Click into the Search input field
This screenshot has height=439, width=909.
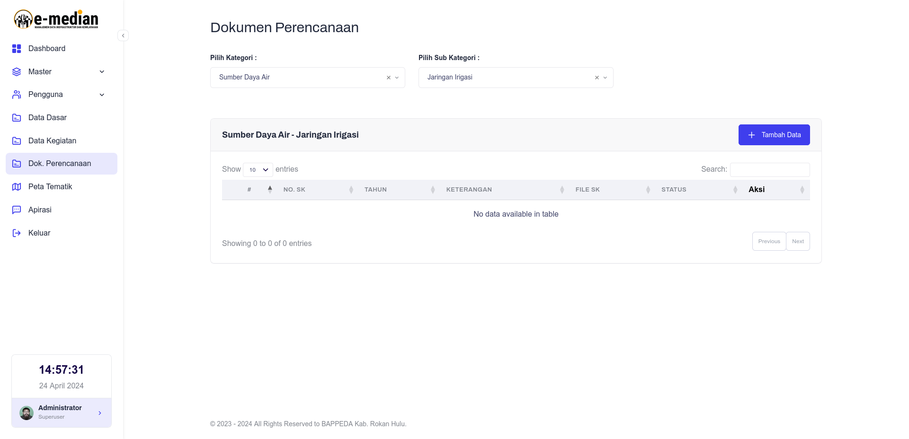(770, 170)
